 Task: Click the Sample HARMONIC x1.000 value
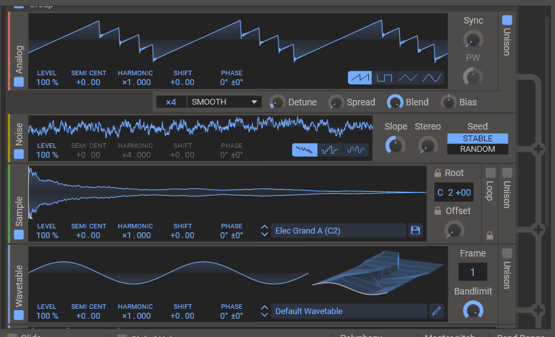coord(136,235)
